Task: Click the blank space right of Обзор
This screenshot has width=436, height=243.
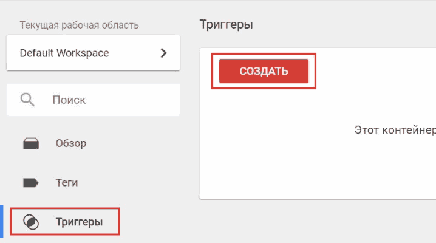Action: (x=134, y=143)
